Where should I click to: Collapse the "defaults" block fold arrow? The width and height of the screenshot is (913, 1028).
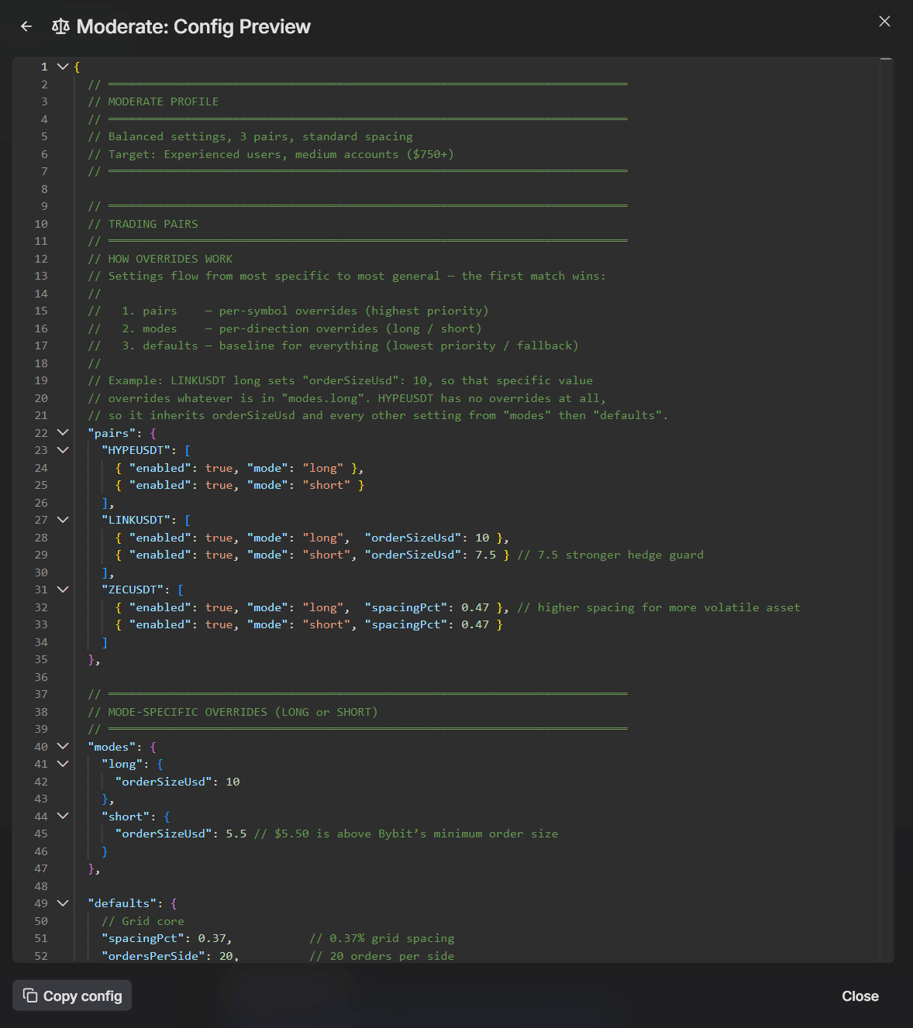coord(63,903)
